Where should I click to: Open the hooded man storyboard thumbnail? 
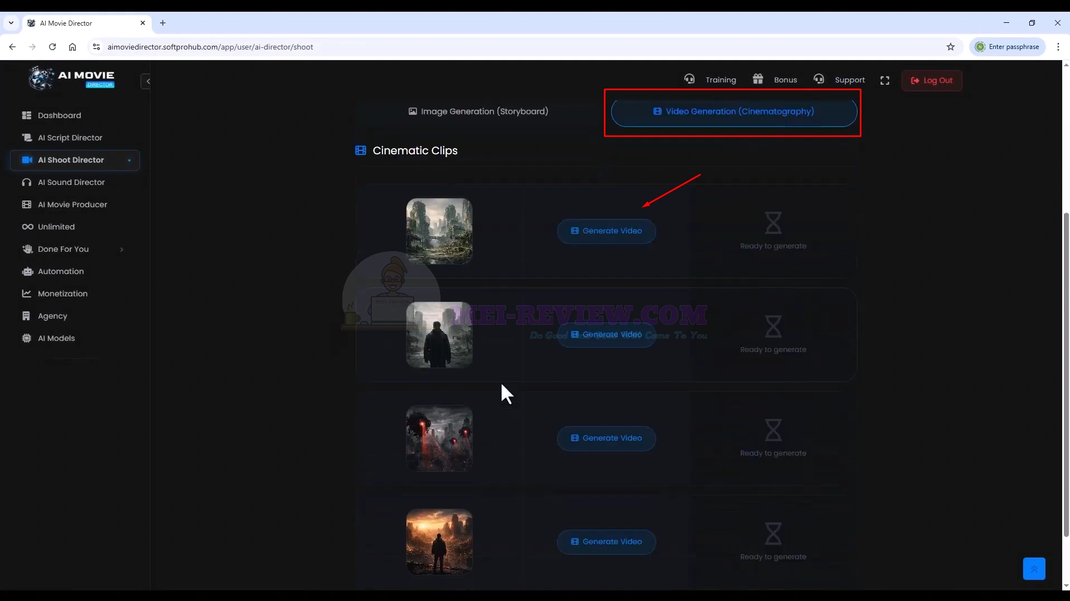(x=439, y=334)
